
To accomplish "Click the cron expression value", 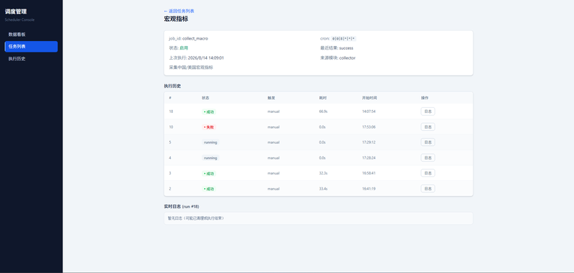I will [344, 39].
